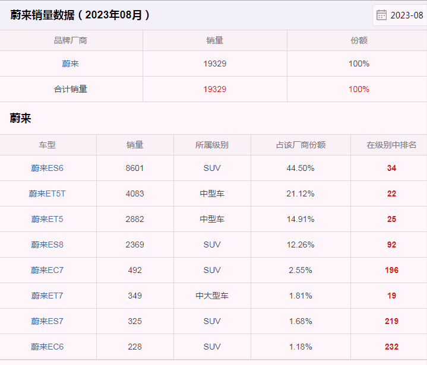This screenshot has height=365, width=427.
Task: Click the 所属级别 column header
Action: click(212, 145)
